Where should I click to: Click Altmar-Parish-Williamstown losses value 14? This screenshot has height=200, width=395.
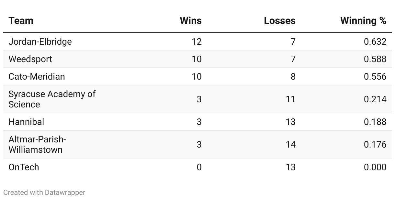tap(290, 144)
